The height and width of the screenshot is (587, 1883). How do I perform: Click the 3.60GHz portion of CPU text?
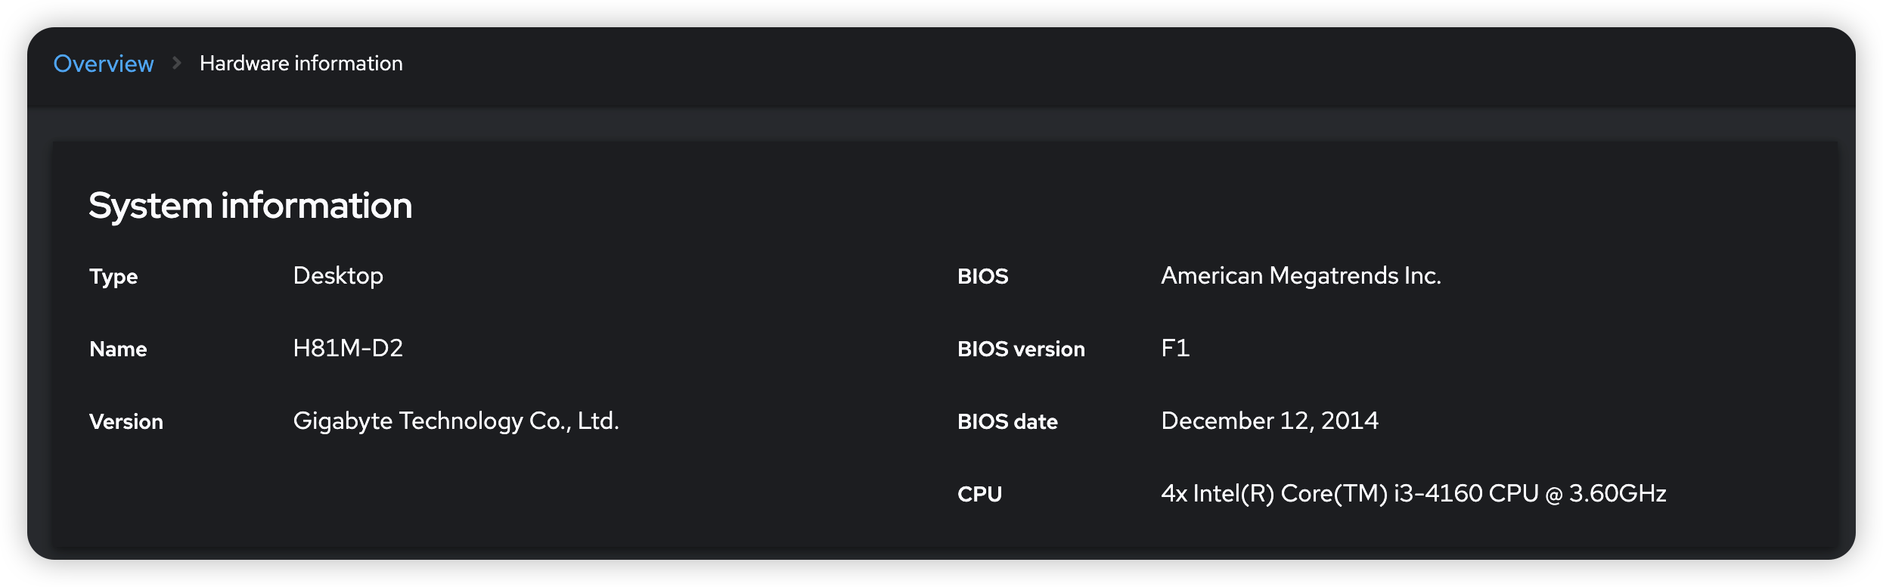1618,494
